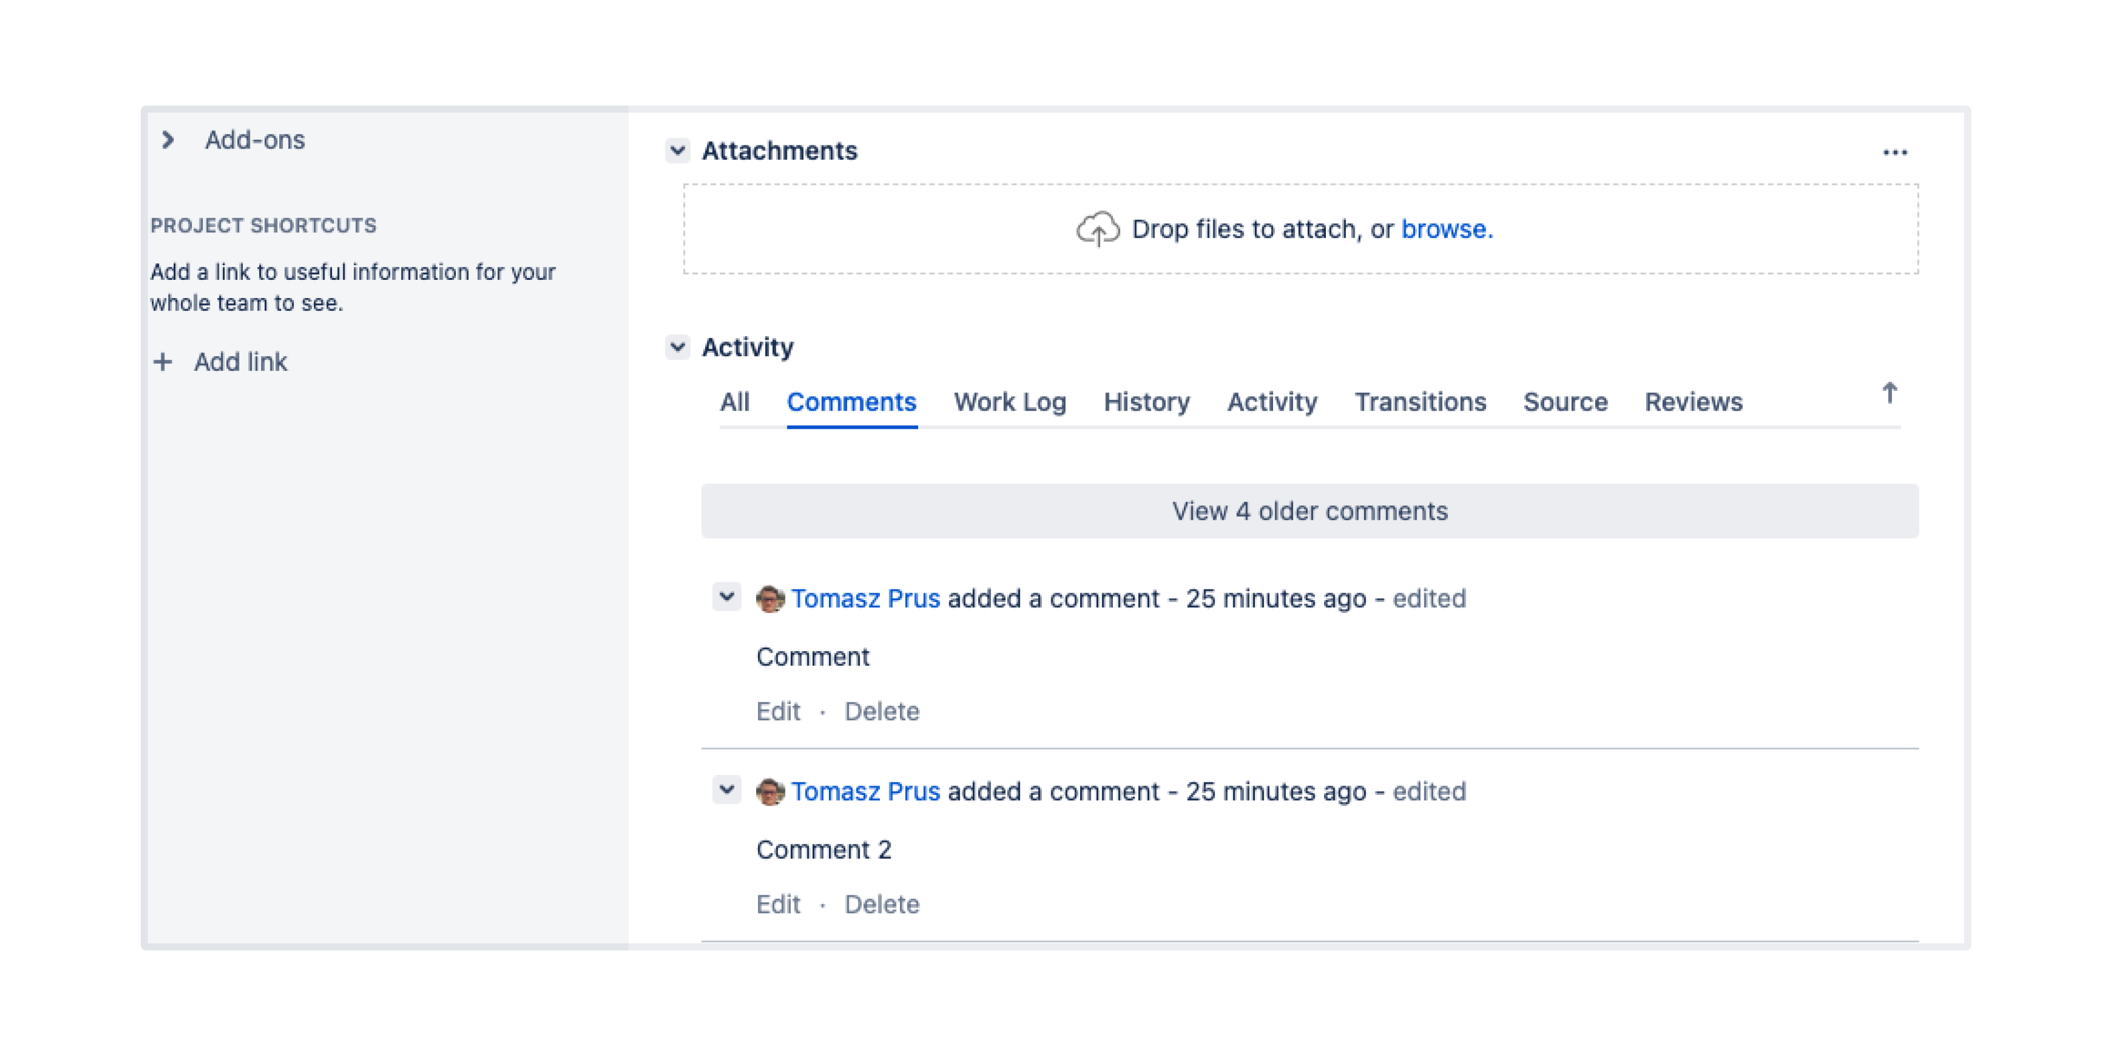Image resolution: width=2112 pixels, height=1056 pixels.
Task: Expand the Add-ons sidebar section
Action: [167, 140]
